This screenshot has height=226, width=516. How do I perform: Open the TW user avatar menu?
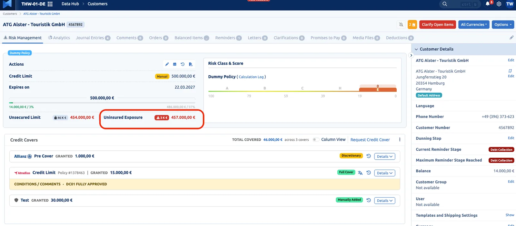pyautogui.click(x=510, y=4)
